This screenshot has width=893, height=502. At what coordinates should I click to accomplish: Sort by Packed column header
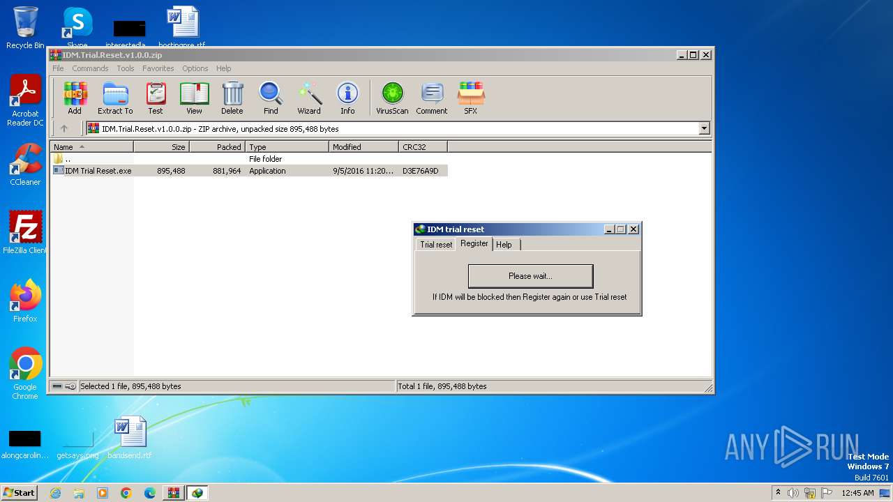(x=217, y=147)
